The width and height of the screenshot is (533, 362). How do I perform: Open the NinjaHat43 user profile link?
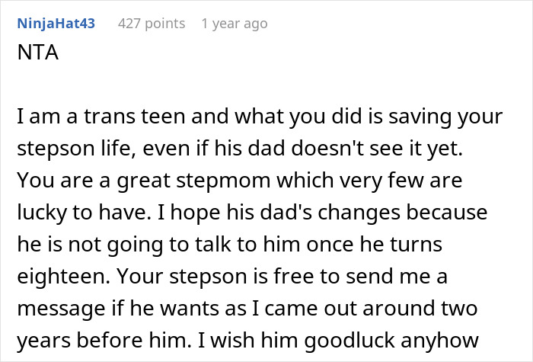click(56, 24)
